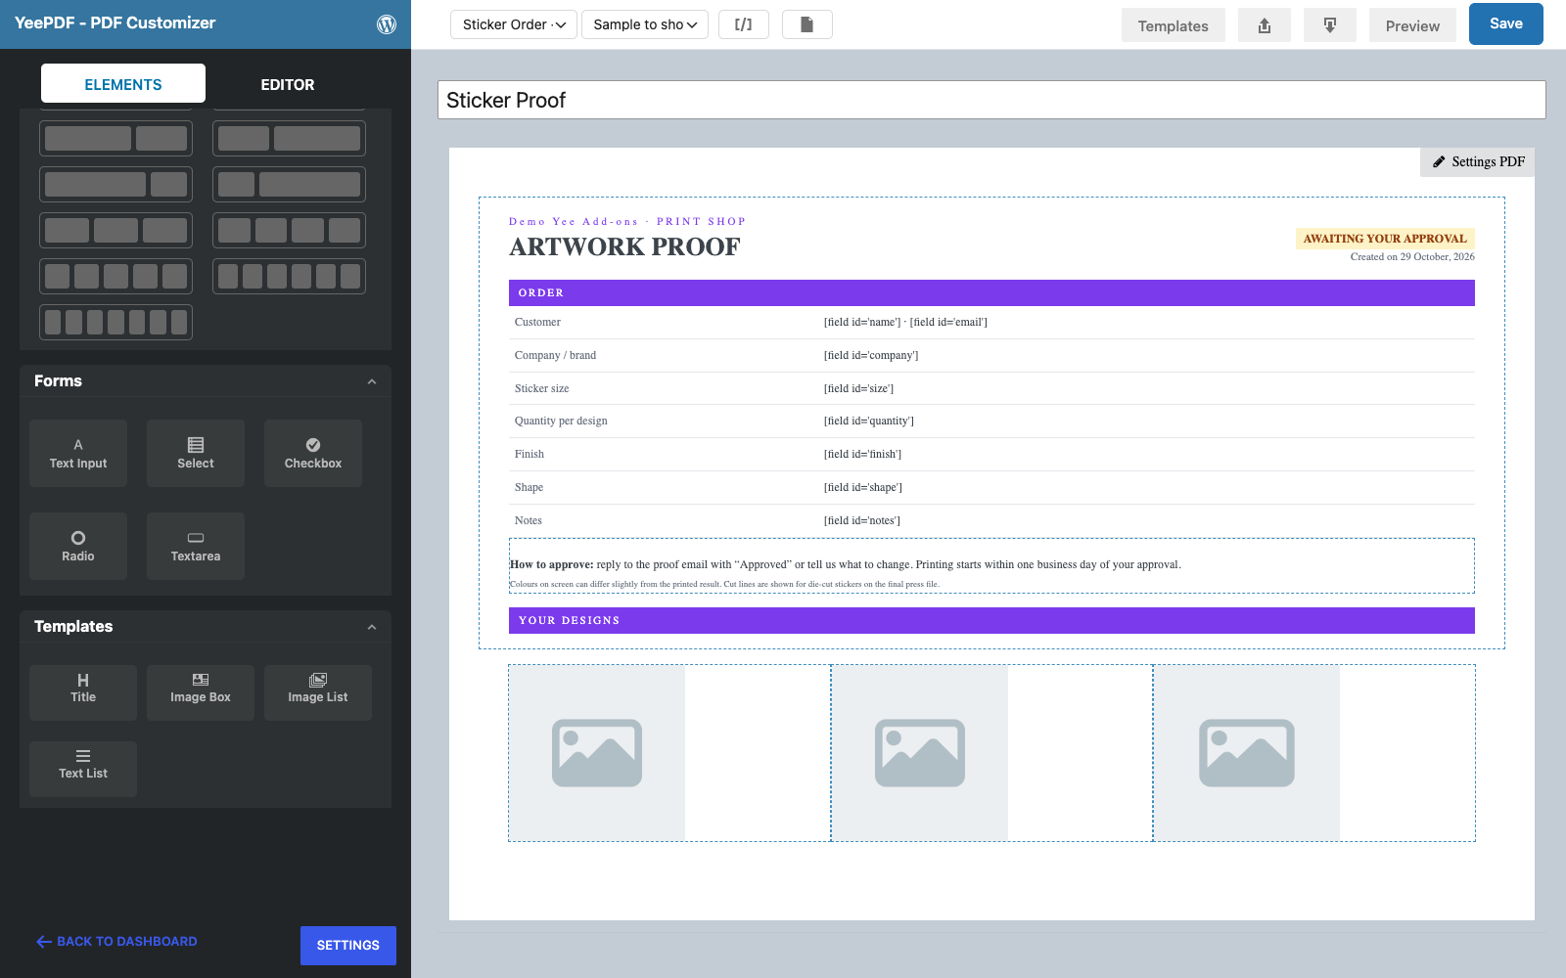1566x978 pixels.
Task: Insert the Image Box template element
Action: [x=201, y=693]
